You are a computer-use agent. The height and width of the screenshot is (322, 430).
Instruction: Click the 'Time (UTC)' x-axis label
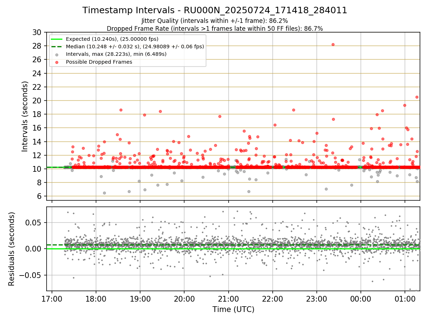(x=233, y=309)
